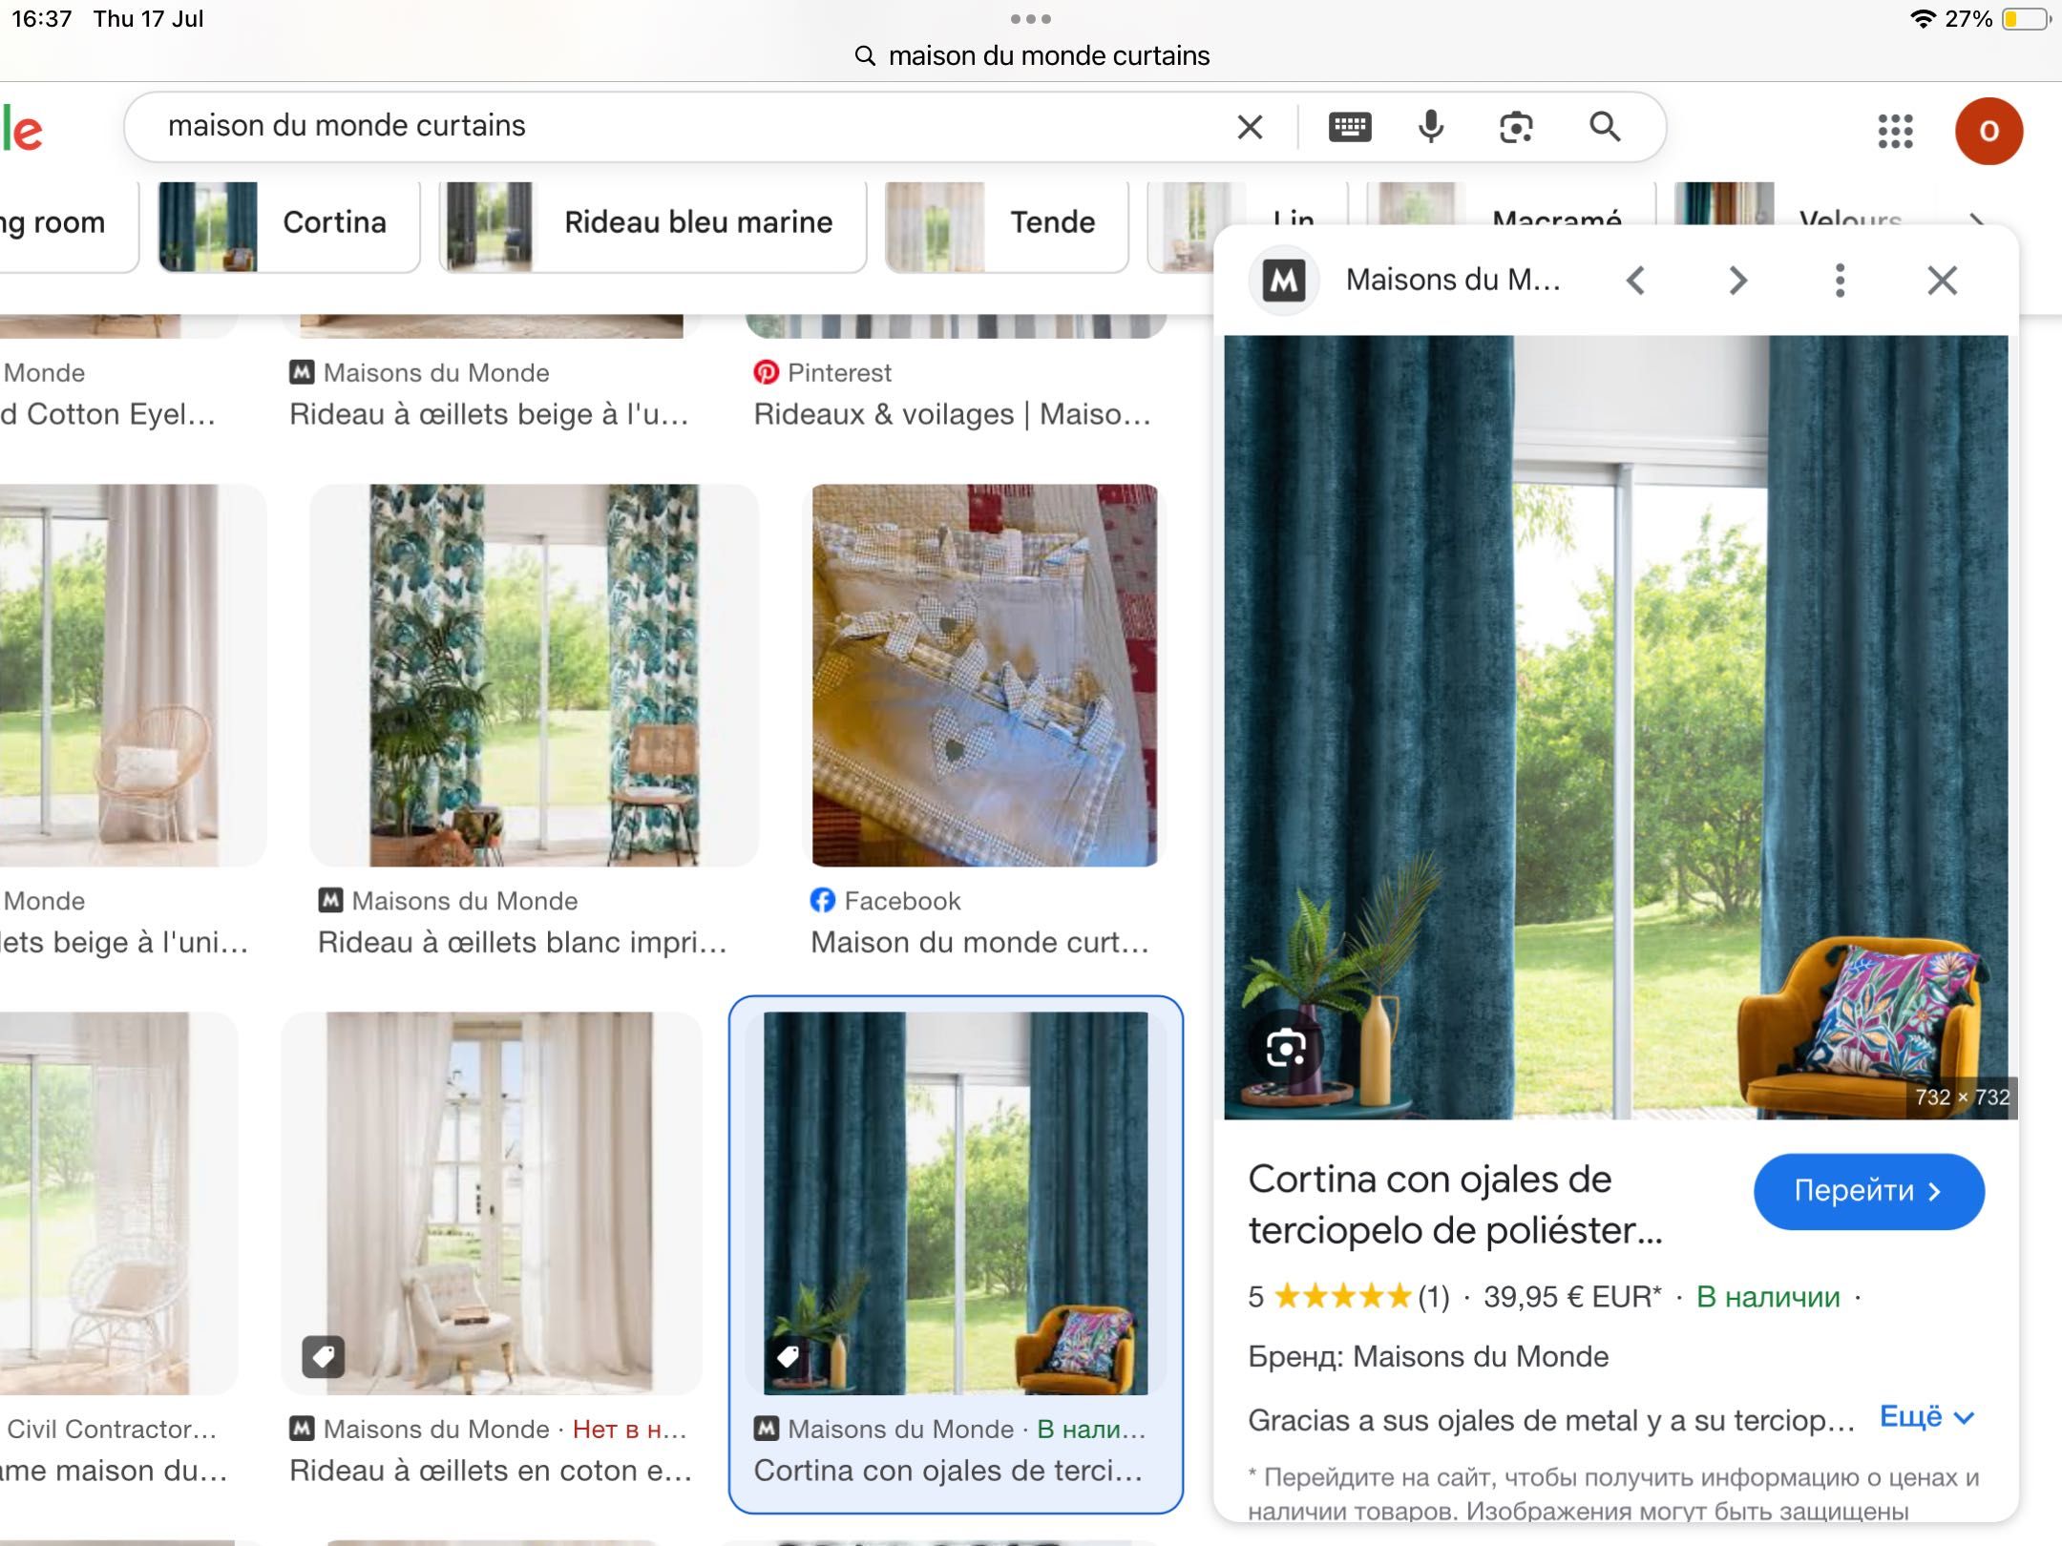The height and width of the screenshot is (1546, 2062).
Task: Open the tropical leaf print curtain thumbnail
Action: tap(534, 676)
